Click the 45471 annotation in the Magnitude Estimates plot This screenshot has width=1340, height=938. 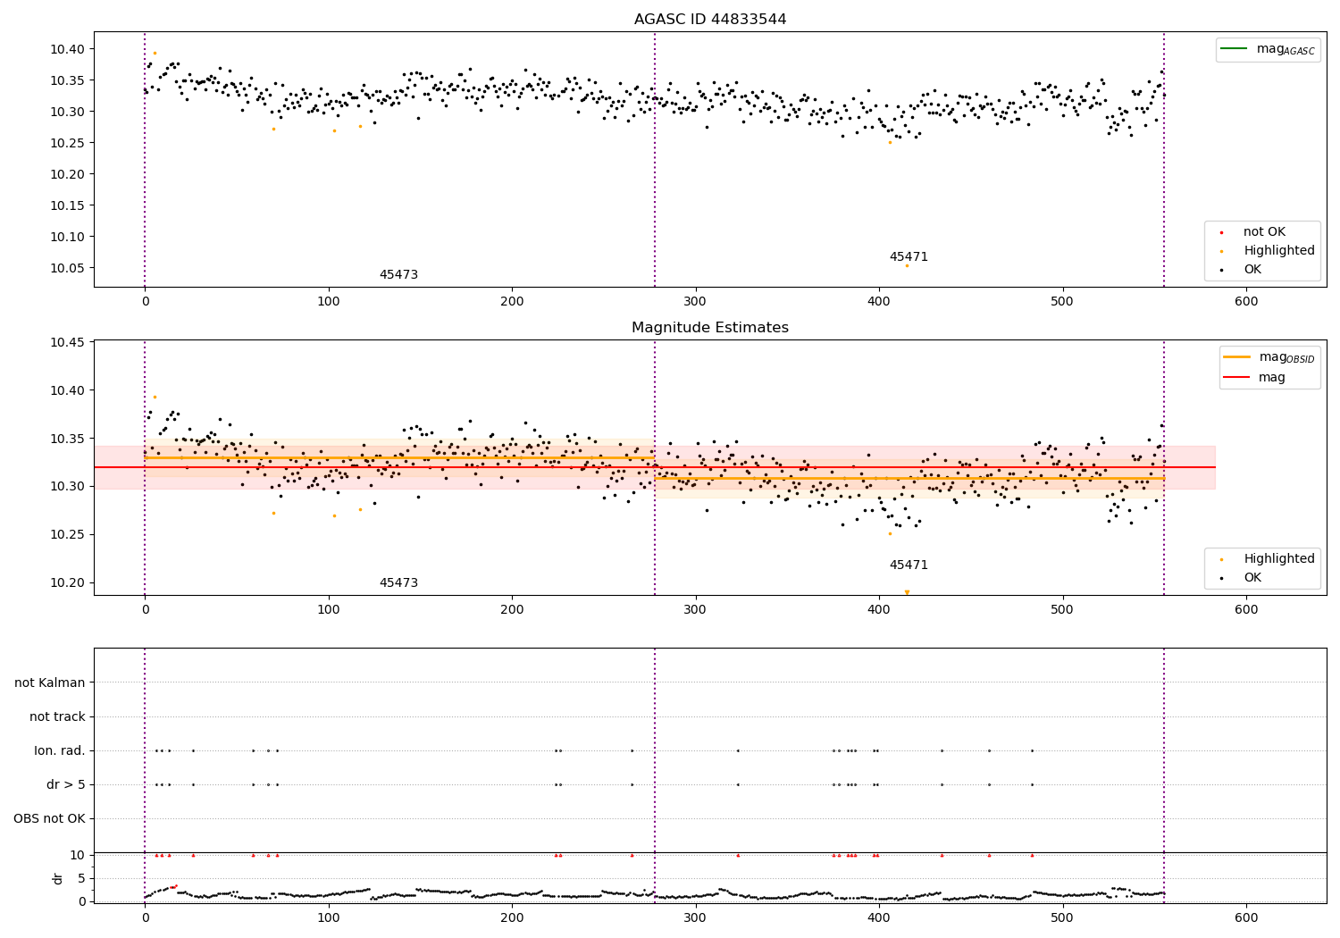tap(909, 565)
